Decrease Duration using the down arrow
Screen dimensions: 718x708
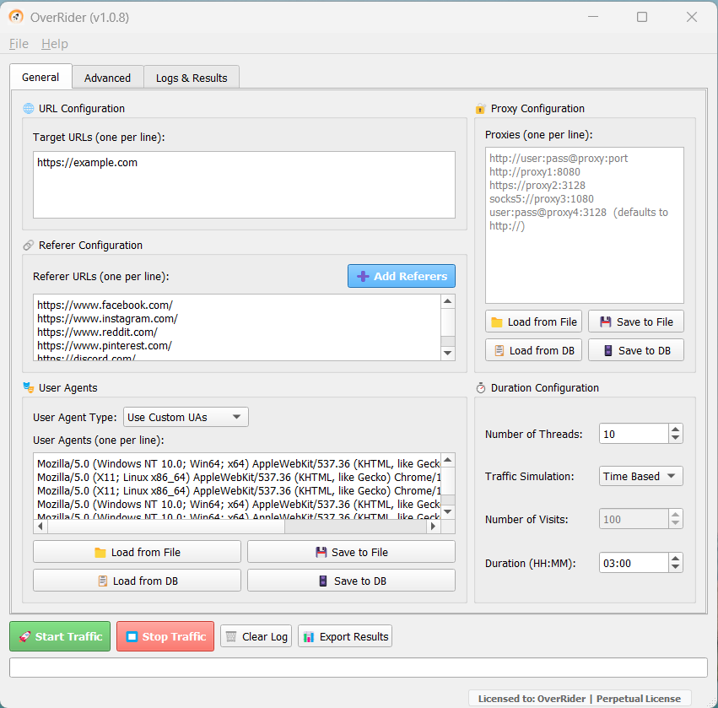(x=675, y=567)
